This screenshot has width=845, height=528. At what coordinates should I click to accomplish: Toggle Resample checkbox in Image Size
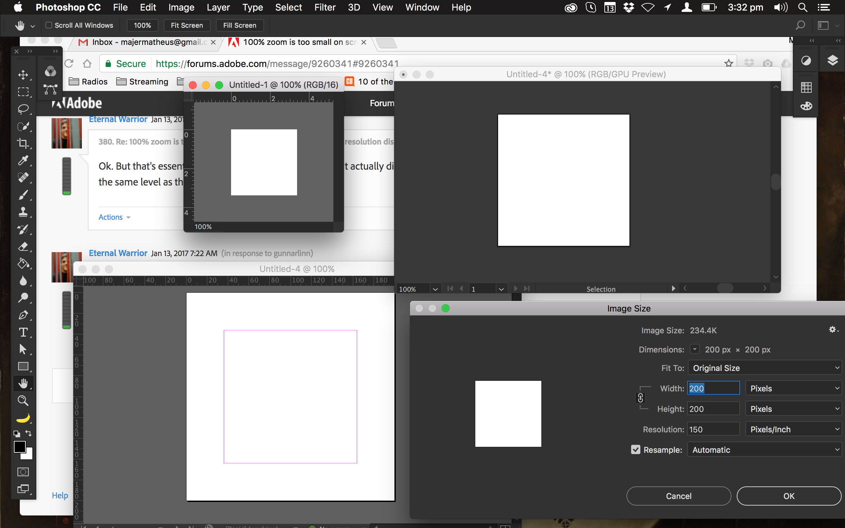pyautogui.click(x=636, y=449)
